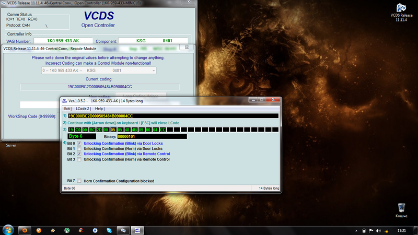Click the Server desktop icon label
This screenshot has width=418, height=235.
[11, 145]
